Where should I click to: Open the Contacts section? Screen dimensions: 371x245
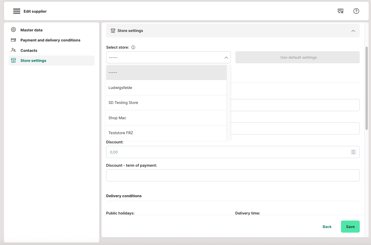29,50
